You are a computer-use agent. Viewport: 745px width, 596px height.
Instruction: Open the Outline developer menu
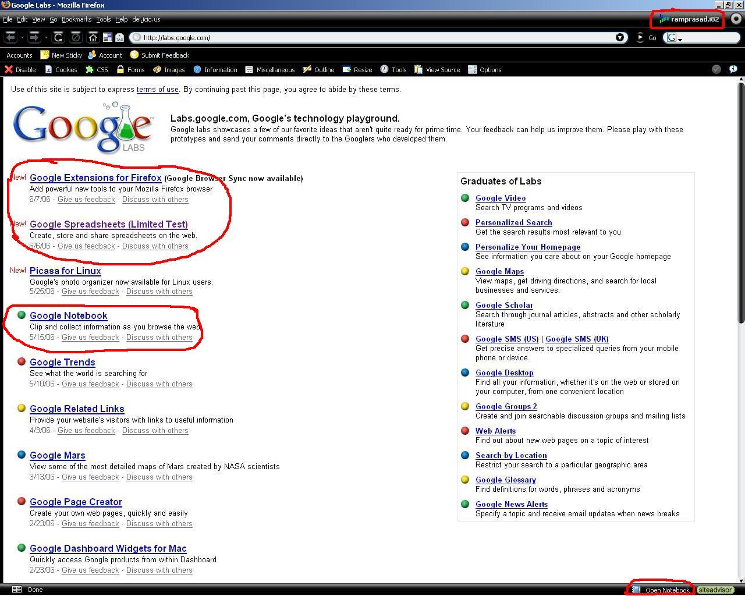(318, 69)
